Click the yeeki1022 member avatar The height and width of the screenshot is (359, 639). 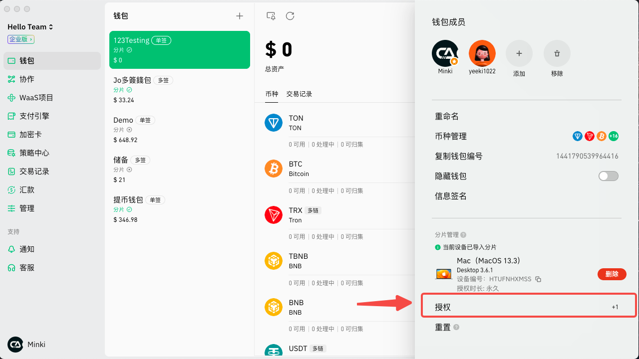pos(482,53)
